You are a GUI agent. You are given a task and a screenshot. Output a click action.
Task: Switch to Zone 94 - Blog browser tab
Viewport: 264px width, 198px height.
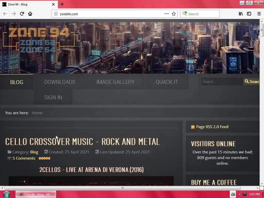pyautogui.click(x=29, y=4)
